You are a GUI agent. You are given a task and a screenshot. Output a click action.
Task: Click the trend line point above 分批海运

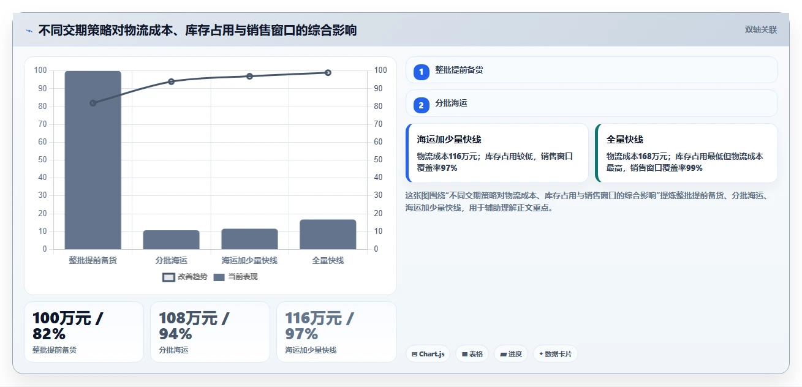(171, 81)
